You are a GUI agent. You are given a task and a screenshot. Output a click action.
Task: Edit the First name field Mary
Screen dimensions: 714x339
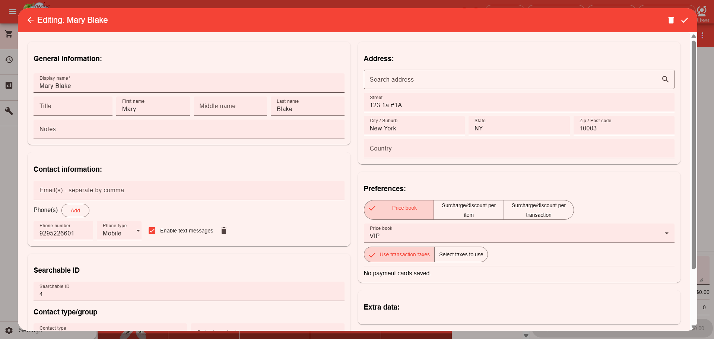[x=153, y=106]
